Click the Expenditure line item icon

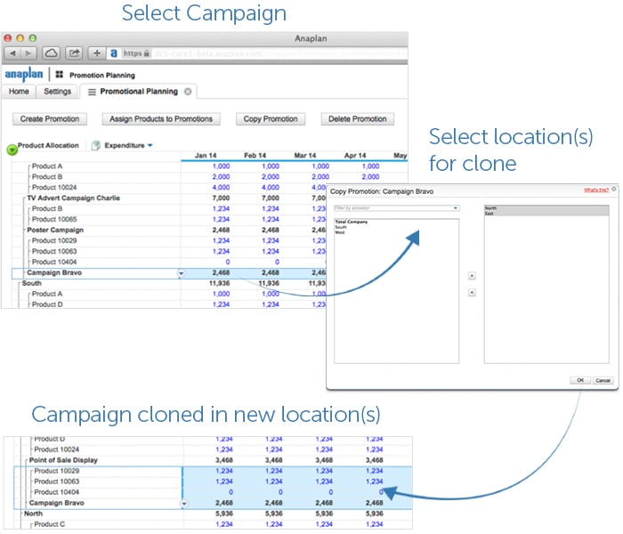point(96,145)
